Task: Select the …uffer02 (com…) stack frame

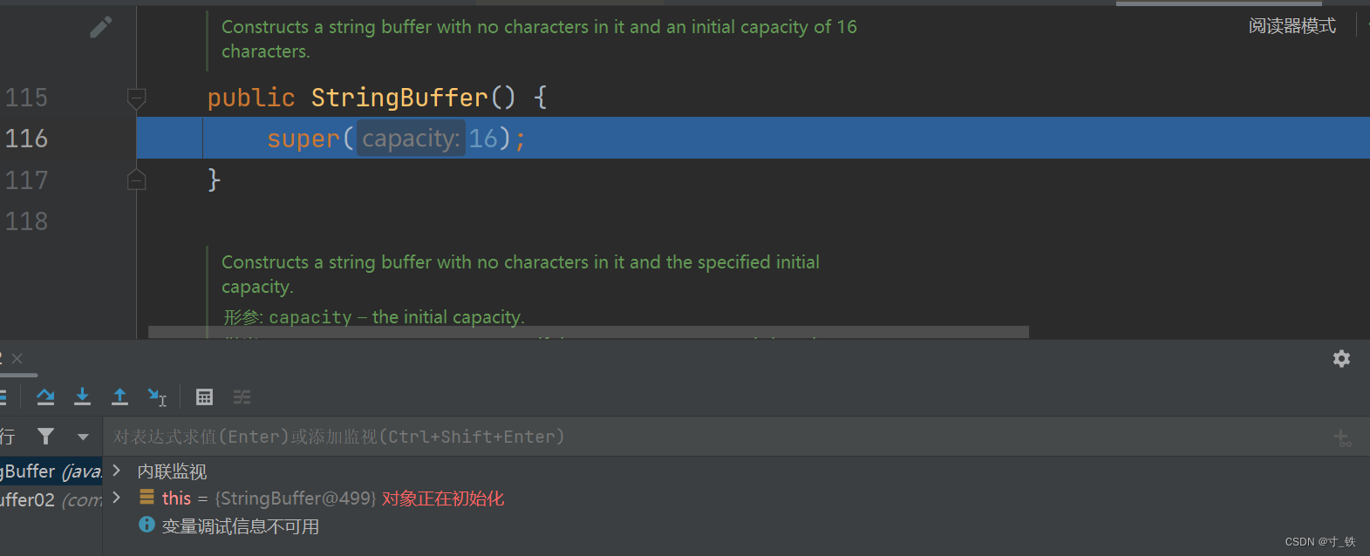Action: (x=51, y=500)
